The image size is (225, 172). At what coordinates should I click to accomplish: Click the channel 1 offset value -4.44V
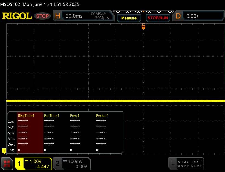pyautogui.click(x=42, y=166)
